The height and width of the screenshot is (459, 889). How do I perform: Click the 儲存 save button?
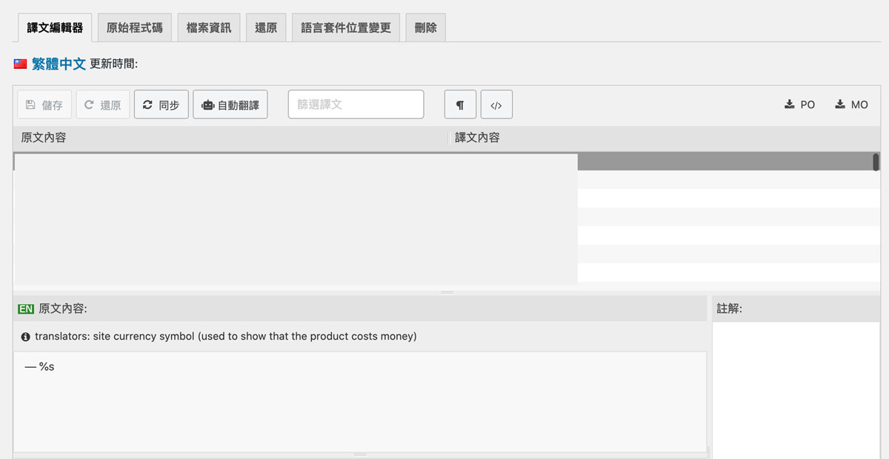[44, 105]
